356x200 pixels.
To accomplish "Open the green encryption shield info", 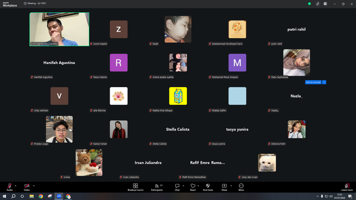I will [x=309, y=4].
